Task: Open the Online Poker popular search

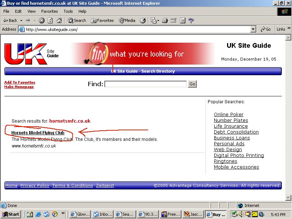Action: point(228,115)
